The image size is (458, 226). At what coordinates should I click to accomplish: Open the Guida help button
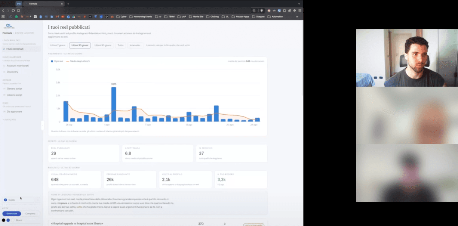18,200
